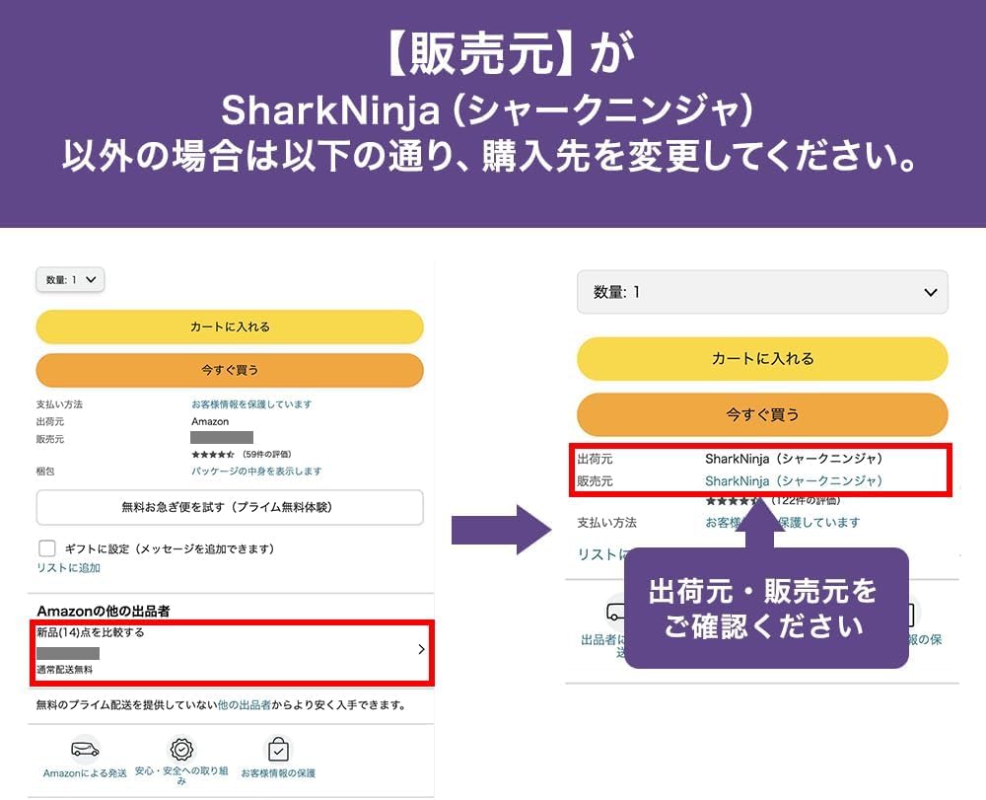Click お客様情報を保護しています link in left panel

pyautogui.click(x=251, y=404)
